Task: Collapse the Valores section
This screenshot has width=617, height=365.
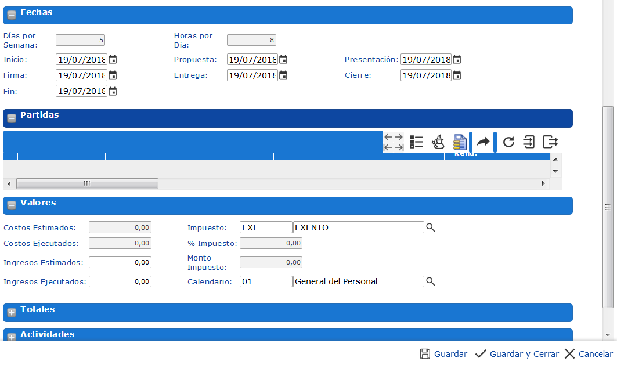Action: click(x=12, y=206)
